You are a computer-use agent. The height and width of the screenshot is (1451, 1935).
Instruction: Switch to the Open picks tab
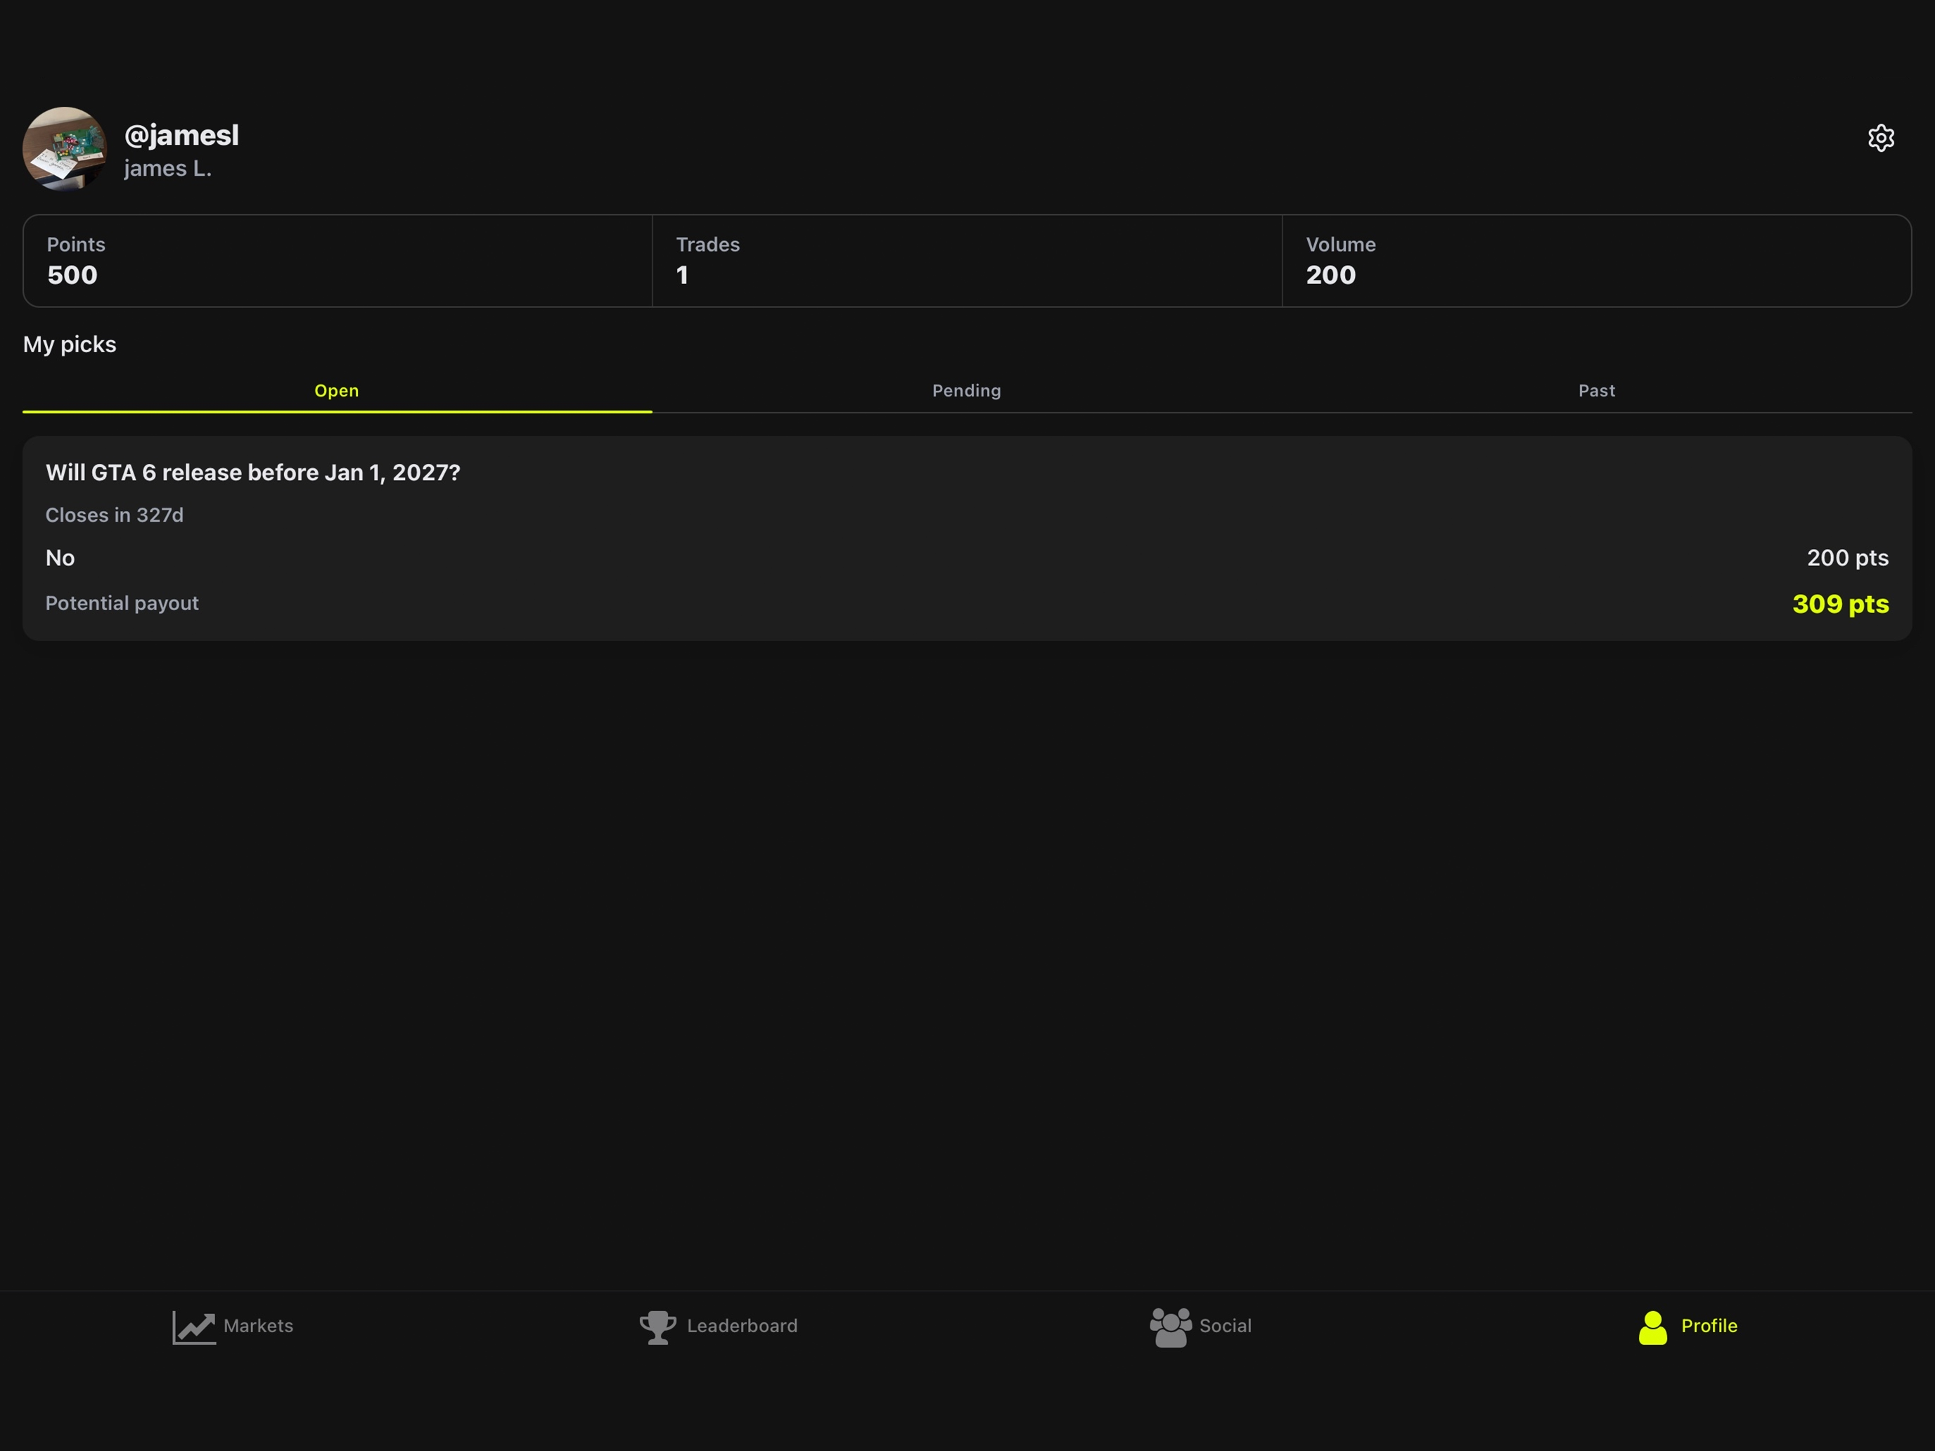tap(337, 391)
